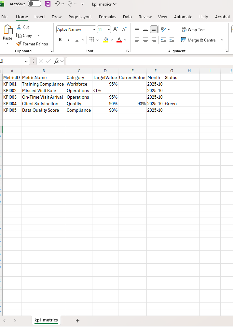233x327 pixels.
Task: Click Merge & Centre button
Action: [198, 40]
